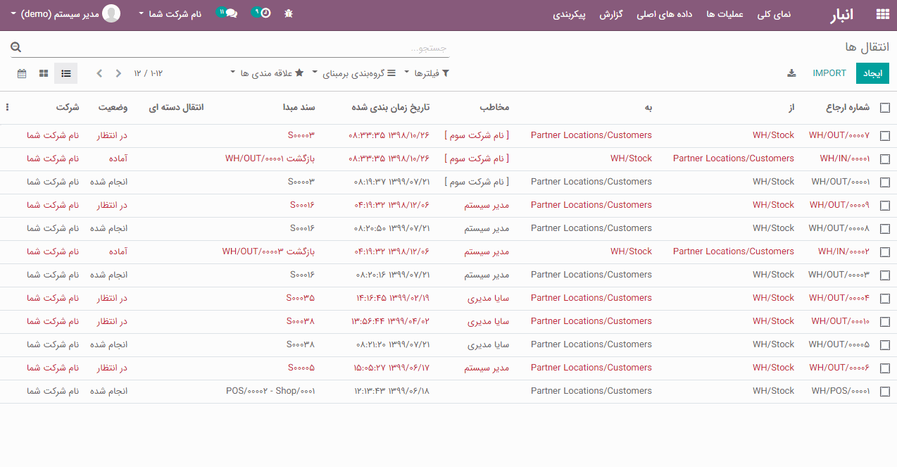
Task: Open transfer WH/OUT/۰۰۰۰۶
Action: [x=839, y=368]
